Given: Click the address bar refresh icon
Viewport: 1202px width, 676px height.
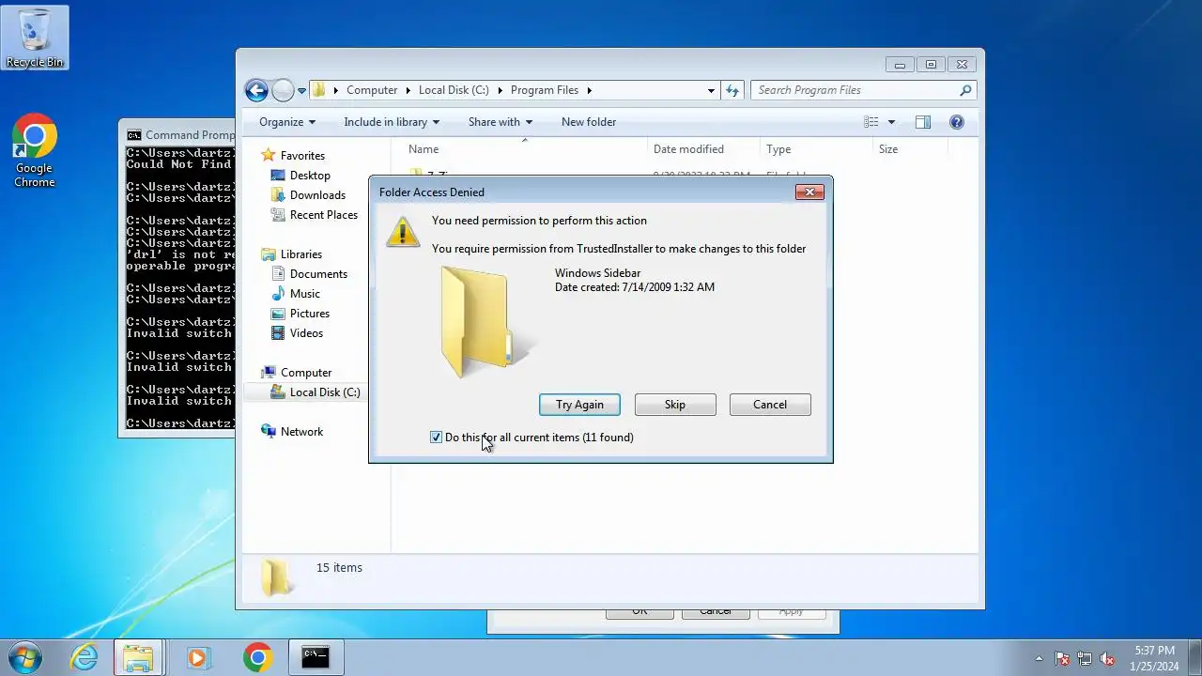Looking at the screenshot, I should coord(732,90).
